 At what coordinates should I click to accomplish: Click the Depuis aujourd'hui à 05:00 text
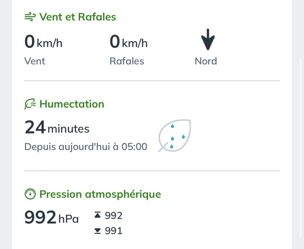86,147
